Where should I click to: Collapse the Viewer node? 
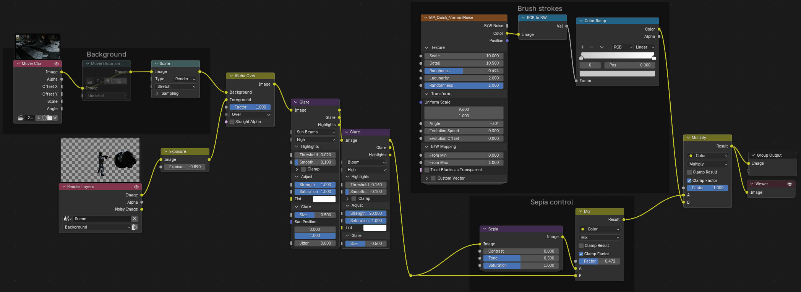[752, 184]
